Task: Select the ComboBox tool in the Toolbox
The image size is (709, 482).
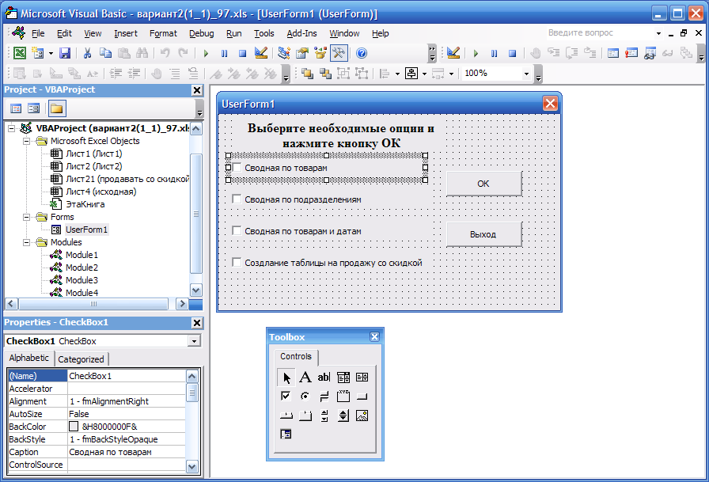Action: tap(343, 377)
